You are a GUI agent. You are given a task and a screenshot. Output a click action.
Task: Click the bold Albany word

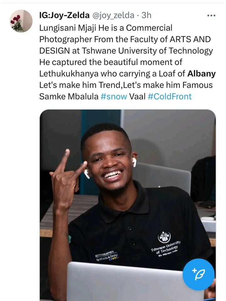pyautogui.click(x=202, y=73)
